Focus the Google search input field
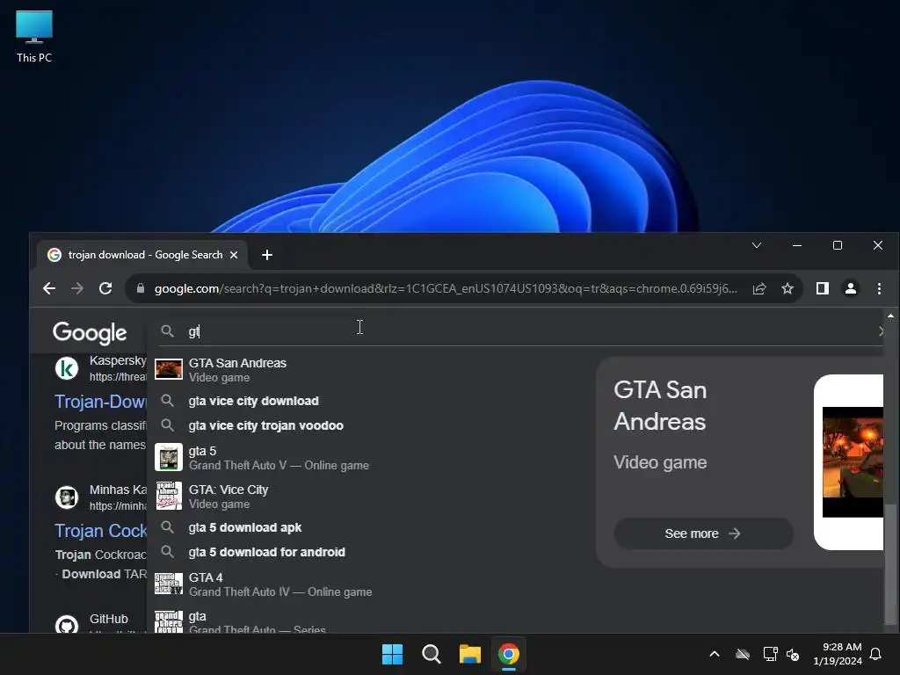This screenshot has width=900, height=675. [x=517, y=331]
